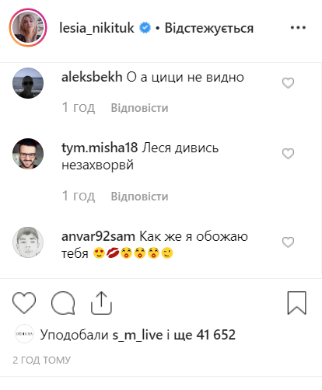Save post with the bookmark icon
Screen dimensions: 322x390
pyautogui.click(x=297, y=303)
